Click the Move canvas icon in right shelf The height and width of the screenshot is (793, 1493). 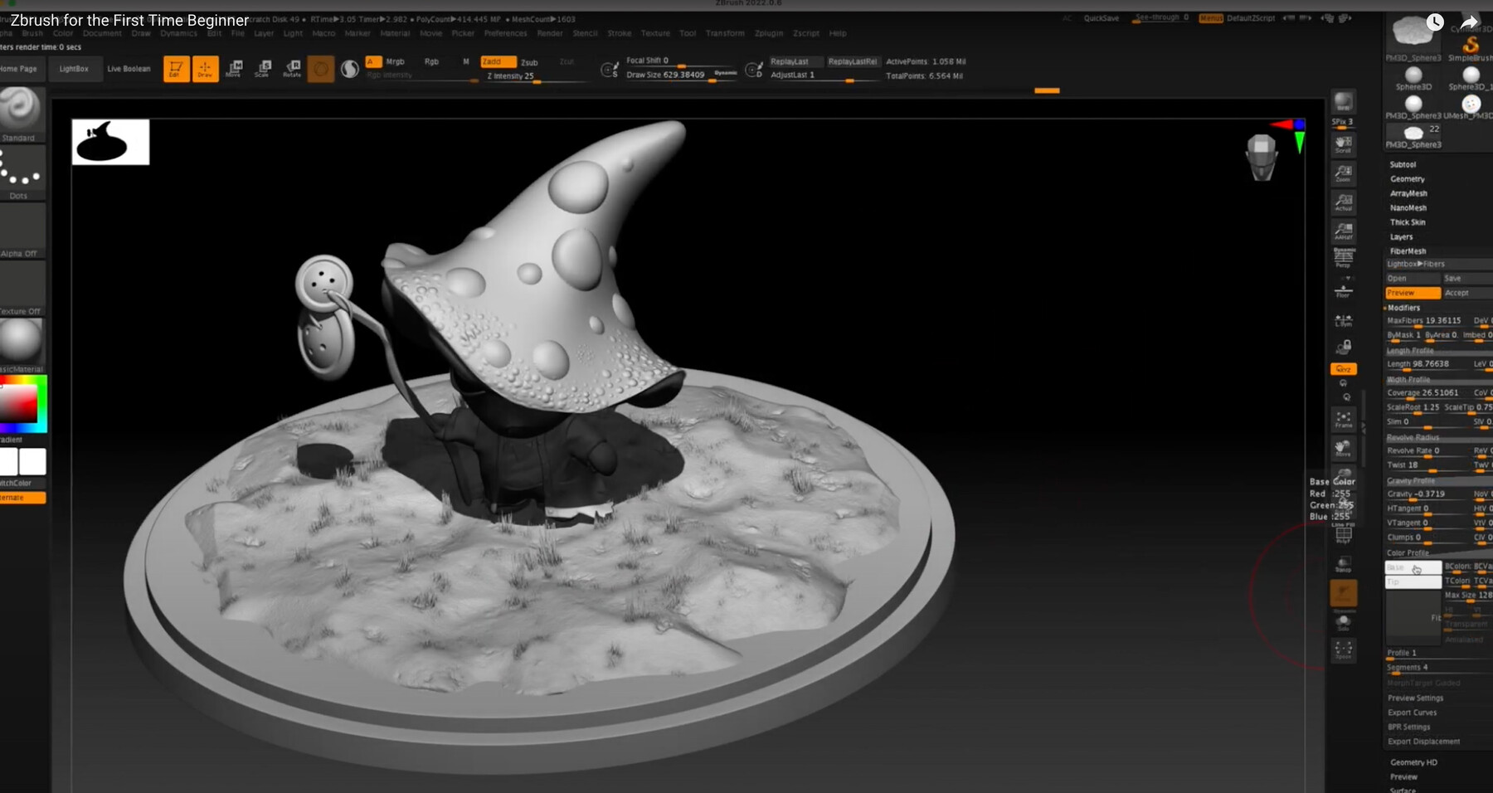coord(1343,449)
